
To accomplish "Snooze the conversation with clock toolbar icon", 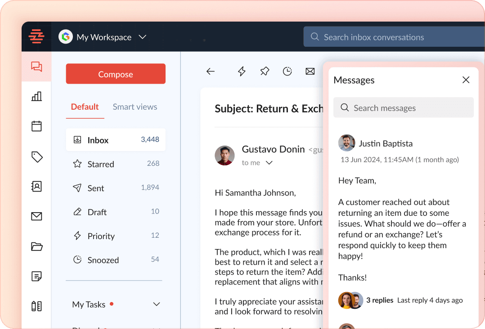I will click(x=287, y=71).
